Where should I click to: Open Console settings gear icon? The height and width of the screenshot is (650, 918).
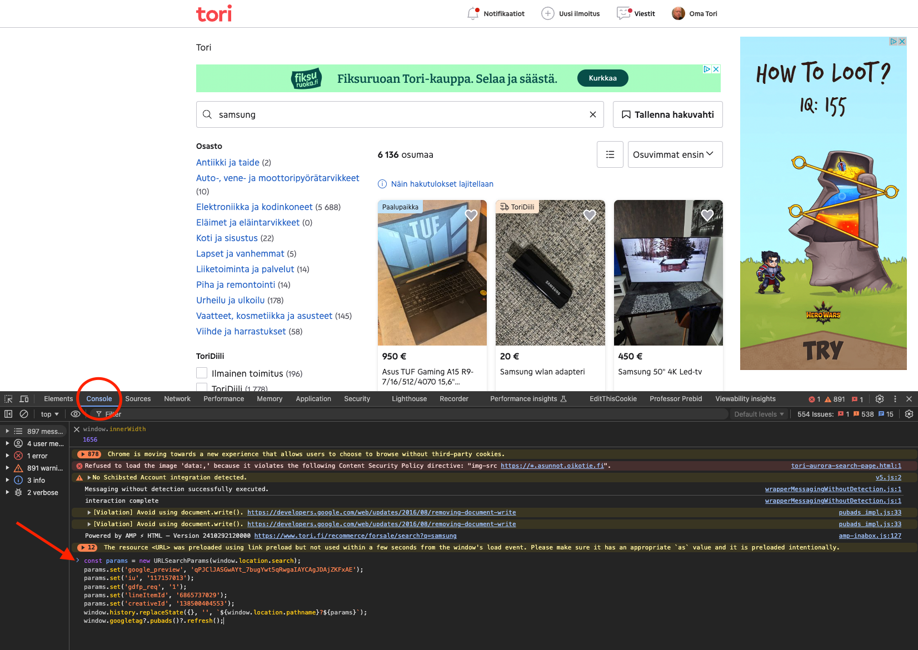click(x=909, y=414)
